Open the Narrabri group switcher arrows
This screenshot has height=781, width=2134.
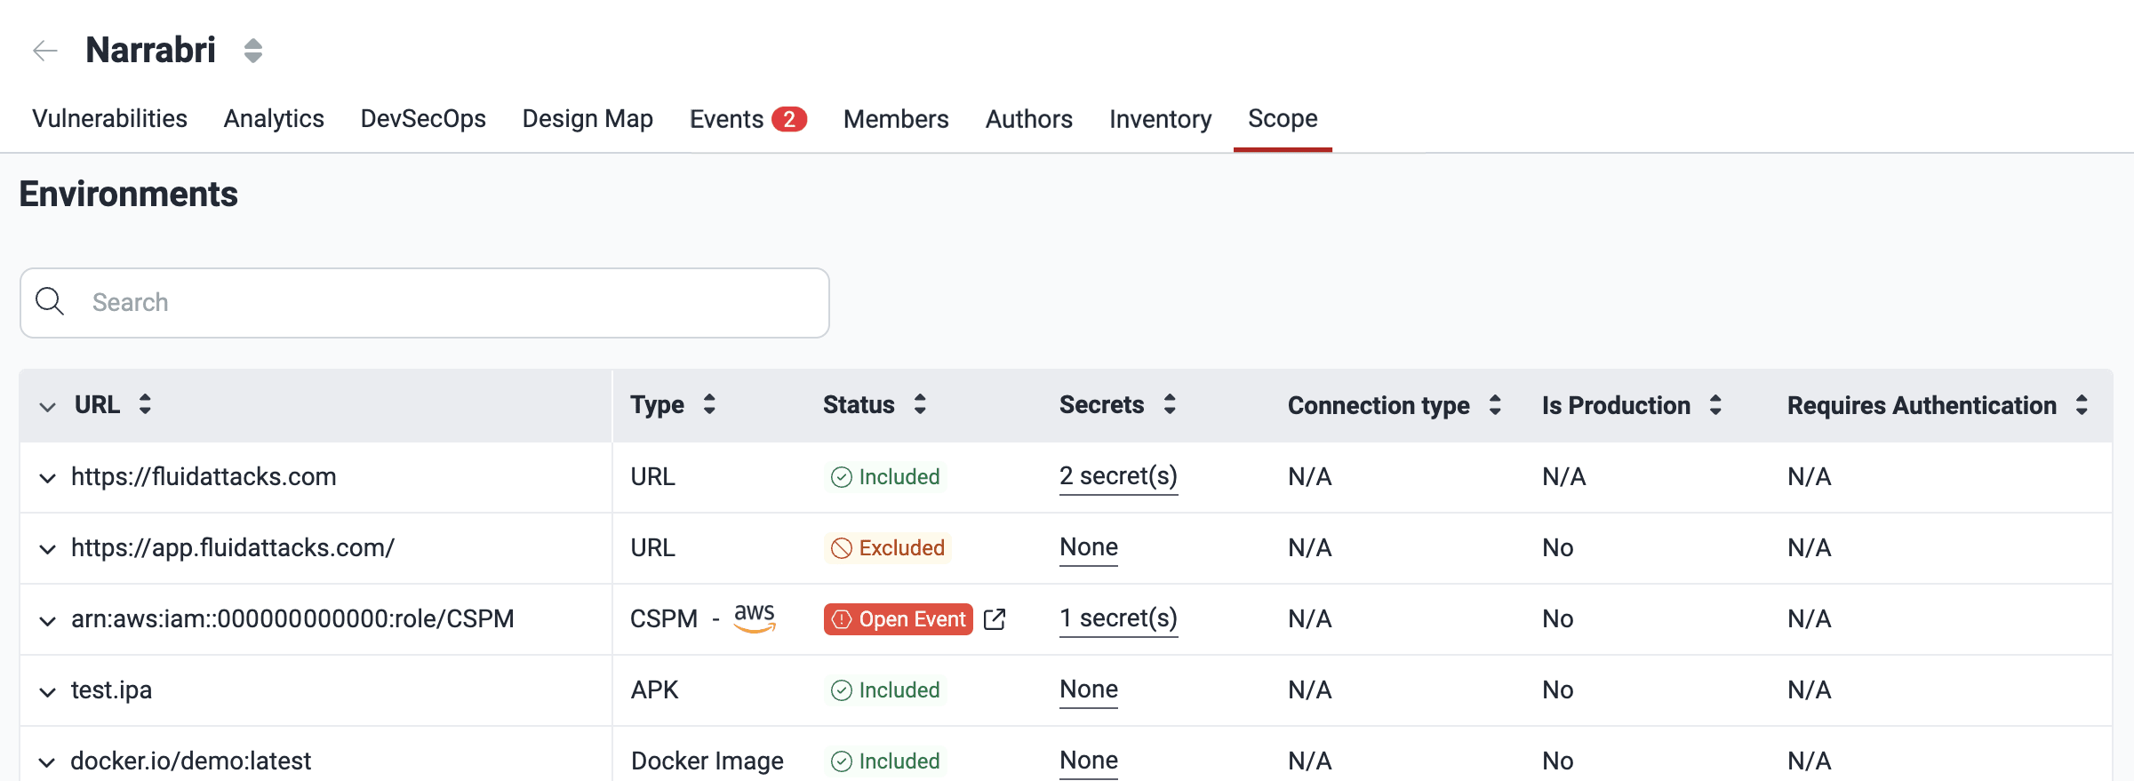click(253, 51)
